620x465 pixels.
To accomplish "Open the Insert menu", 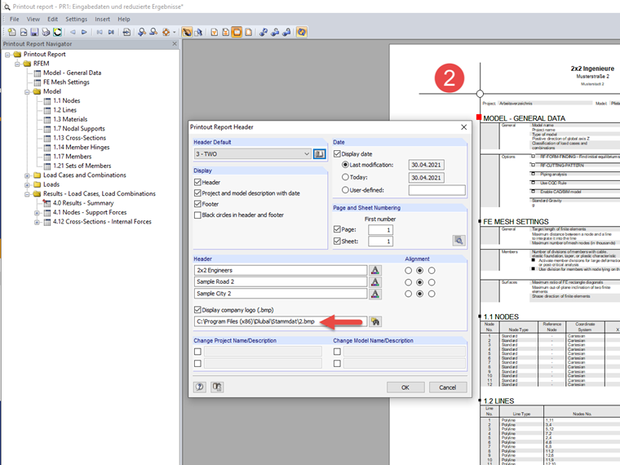I will tap(103, 19).
